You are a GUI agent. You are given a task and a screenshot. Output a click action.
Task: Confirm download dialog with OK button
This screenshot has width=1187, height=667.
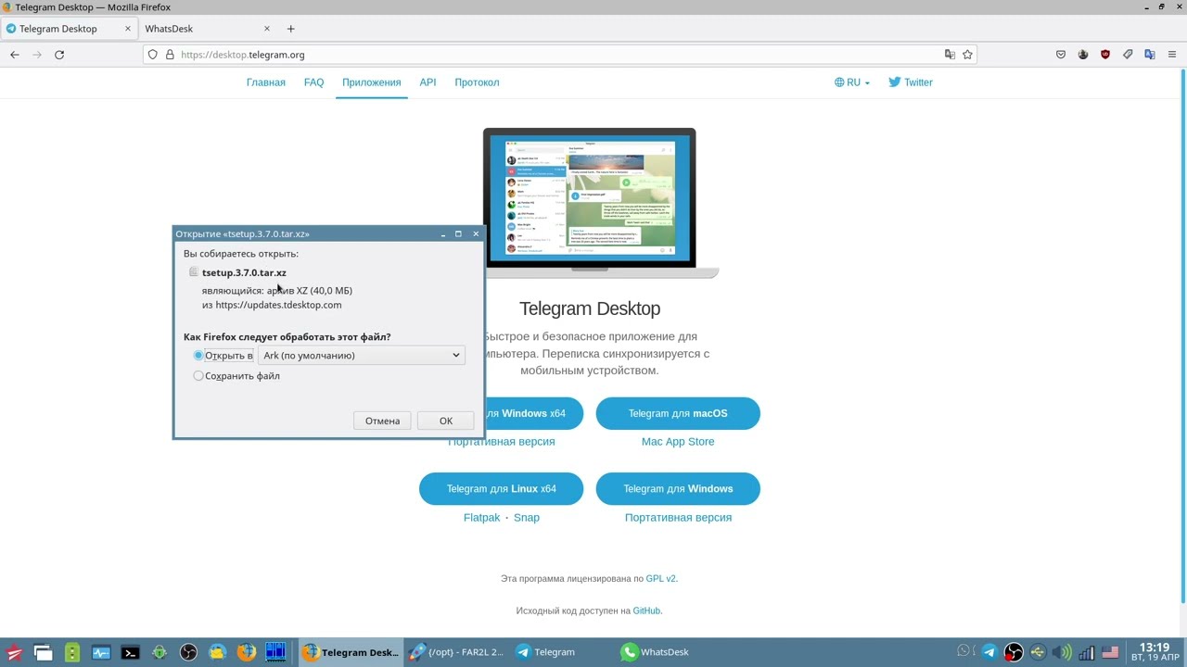(446, 421)
